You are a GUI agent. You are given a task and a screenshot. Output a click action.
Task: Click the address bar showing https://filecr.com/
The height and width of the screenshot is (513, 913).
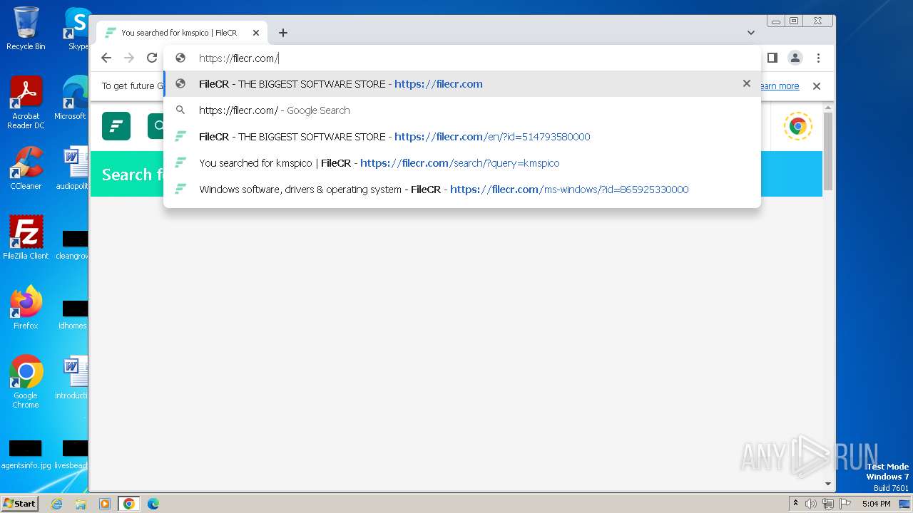462,58
